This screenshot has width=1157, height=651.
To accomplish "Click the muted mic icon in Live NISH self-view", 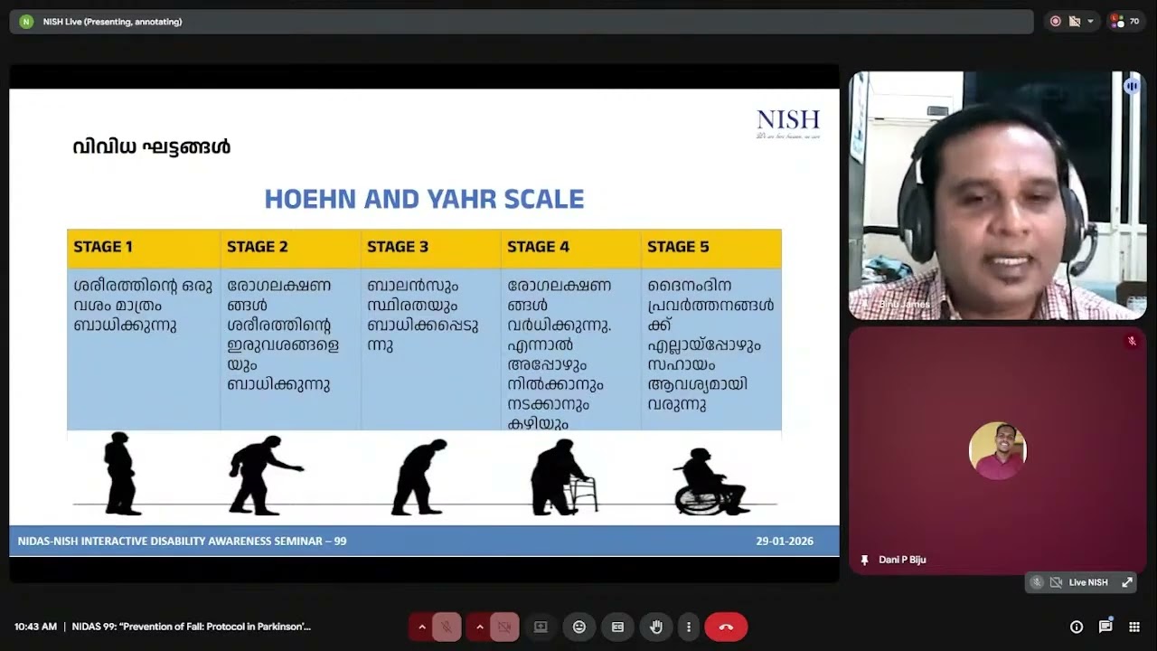I will pyautogui.click(x=1037, y=582).
